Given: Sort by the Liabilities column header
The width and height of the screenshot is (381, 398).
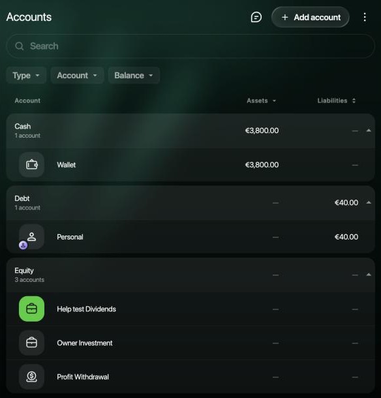Looking at the screenshot, I should tap(337, 100).
